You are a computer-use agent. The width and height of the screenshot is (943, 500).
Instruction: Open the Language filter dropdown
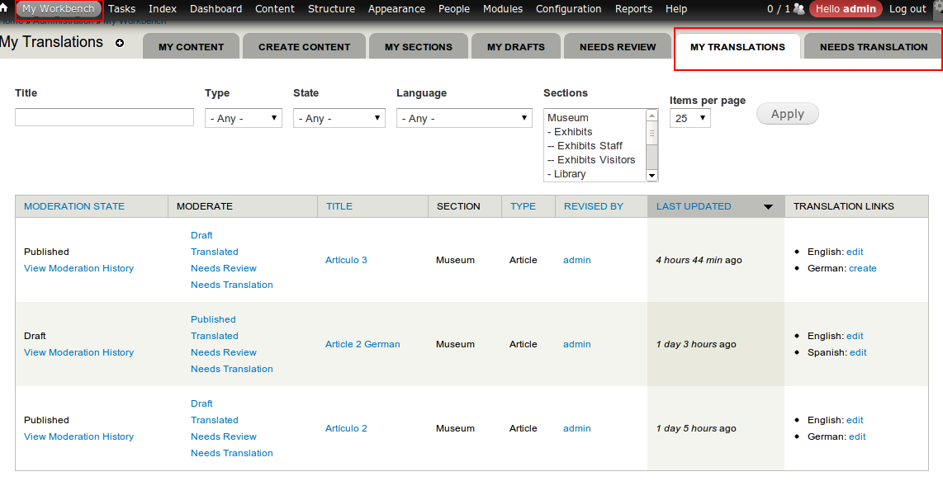463,118
